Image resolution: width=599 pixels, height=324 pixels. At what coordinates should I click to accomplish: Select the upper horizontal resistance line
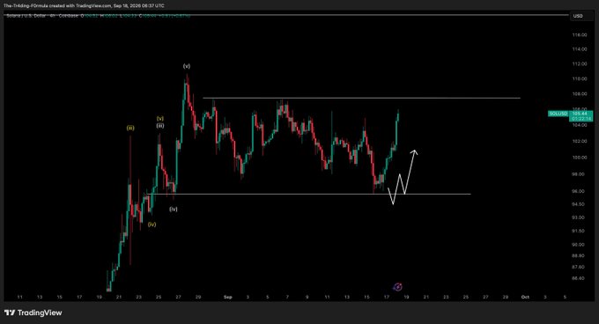pos(361,98)
